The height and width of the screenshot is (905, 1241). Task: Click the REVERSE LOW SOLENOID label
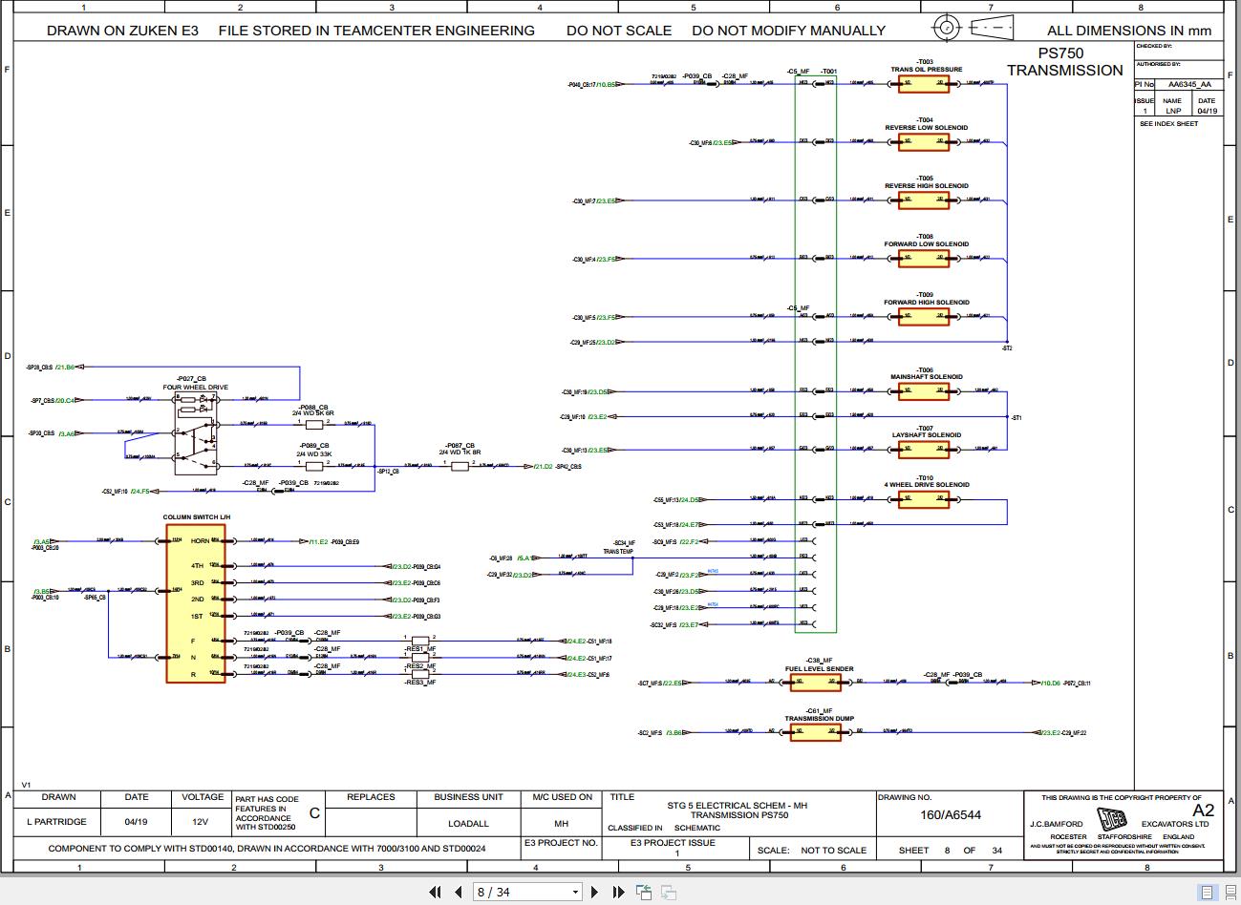point(926,127)
